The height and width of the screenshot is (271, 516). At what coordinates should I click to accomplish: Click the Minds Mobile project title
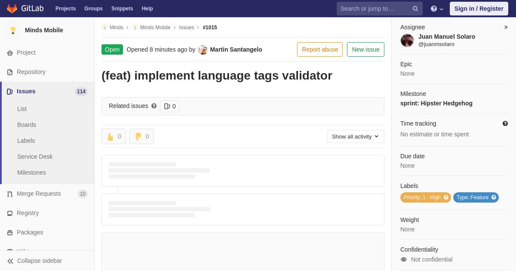click(44, 30)
